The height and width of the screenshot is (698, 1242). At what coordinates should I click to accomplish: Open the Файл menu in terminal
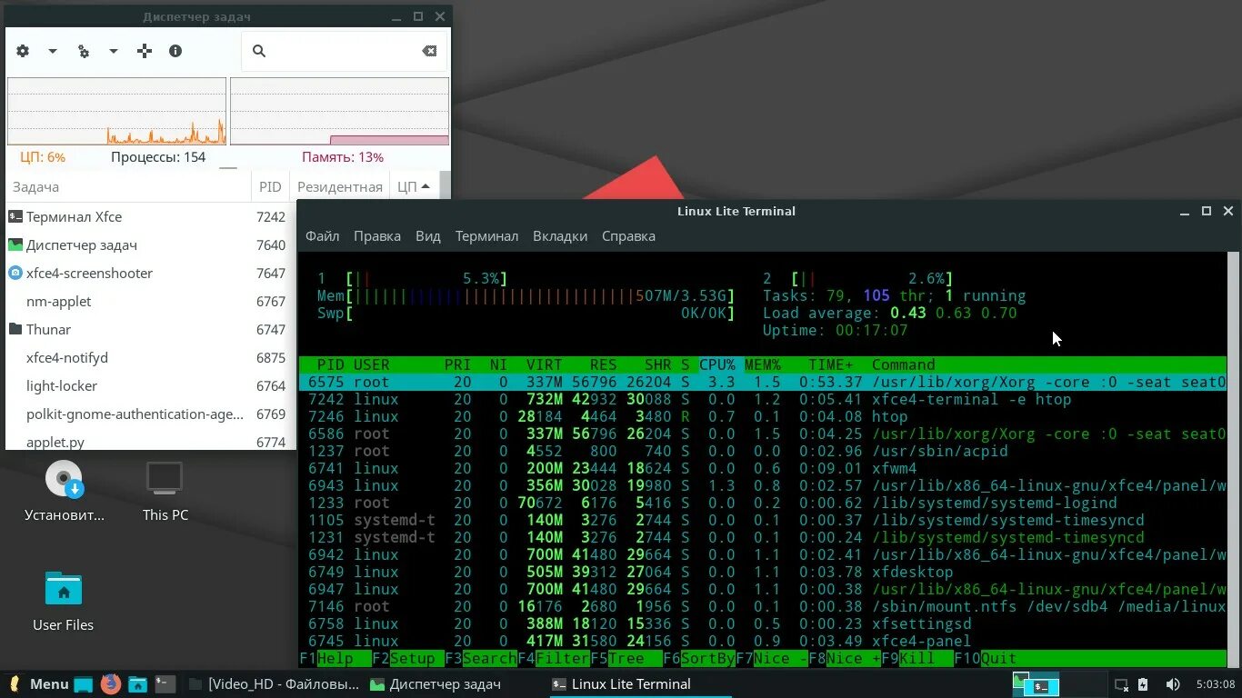pos(322,235)
